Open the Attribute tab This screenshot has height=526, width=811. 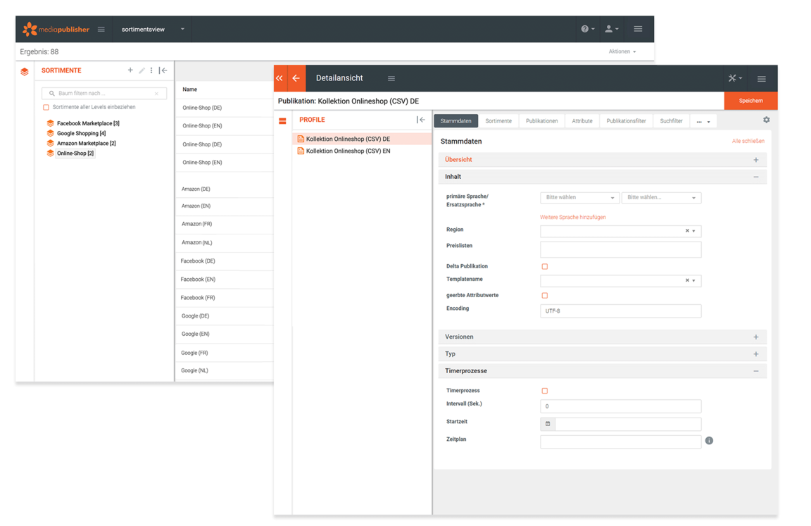[x=581, y=121]
